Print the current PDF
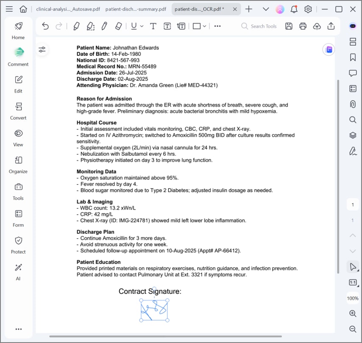Image resolution: width=362 pixels, height=343 pixels. tap(302, 26)
